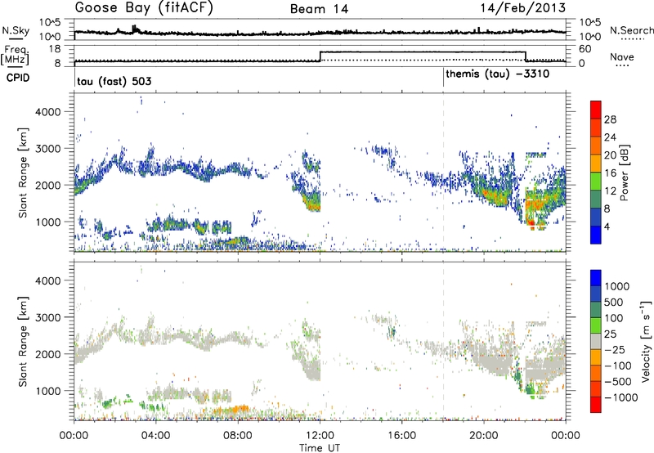Click the '1000' range tick on velocity panel
The height and width of the screenshot is (453, 654).
(47, 391)
